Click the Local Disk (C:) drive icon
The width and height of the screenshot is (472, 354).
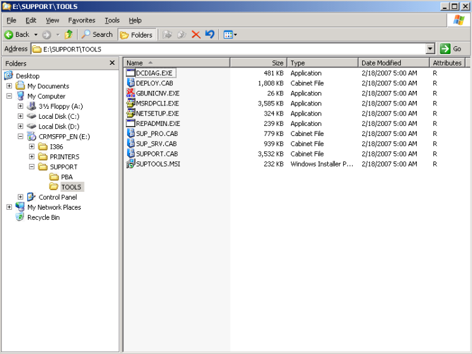31,116
